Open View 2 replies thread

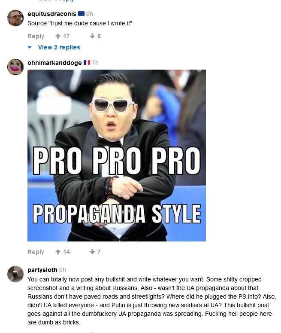coord(59,47)
